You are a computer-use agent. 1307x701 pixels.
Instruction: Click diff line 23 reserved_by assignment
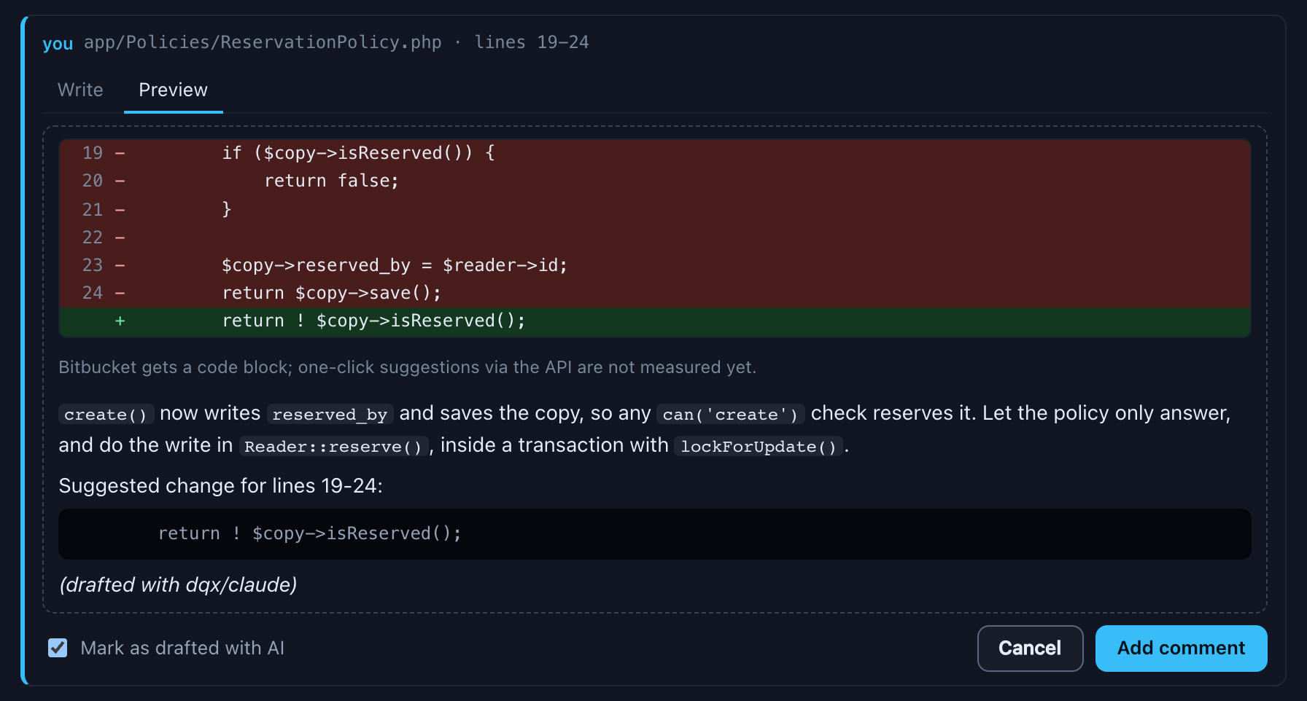[x=655, y=265]
